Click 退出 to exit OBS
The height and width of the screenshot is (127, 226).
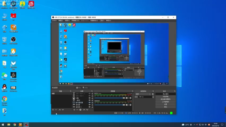tap(166, 107)
